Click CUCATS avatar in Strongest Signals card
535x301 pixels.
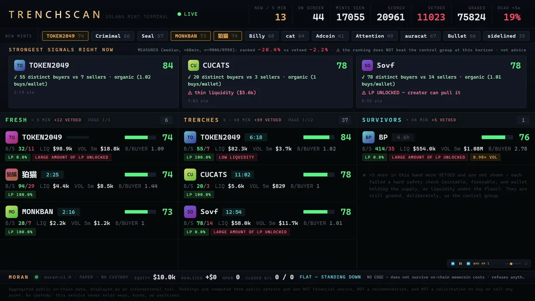[193, 65]
